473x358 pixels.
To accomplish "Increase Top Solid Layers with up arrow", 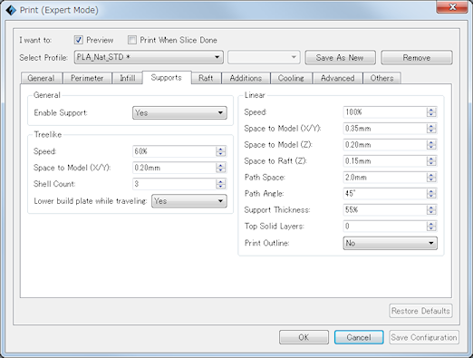I will coord(431,224).
